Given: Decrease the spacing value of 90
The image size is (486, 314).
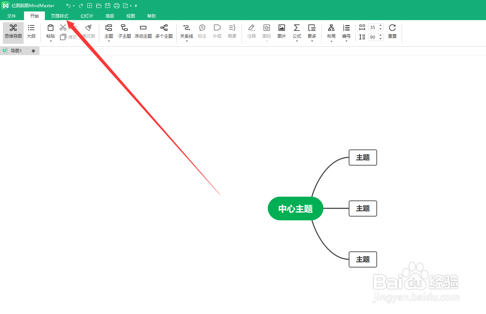Looking at the screenshot, I should click(380, 39).
